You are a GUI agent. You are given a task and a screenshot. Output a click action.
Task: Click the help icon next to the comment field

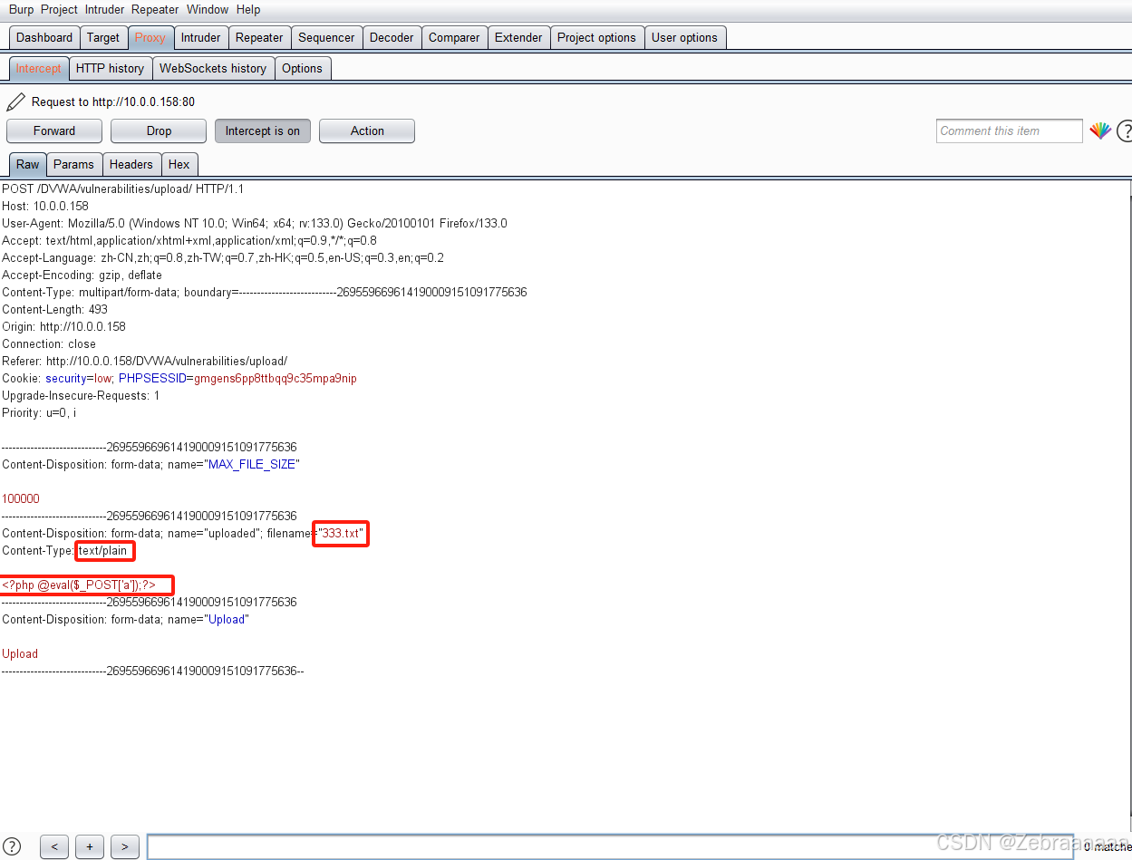point(1124,130)
